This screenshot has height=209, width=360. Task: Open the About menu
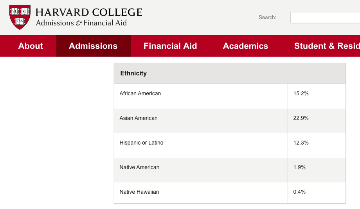[x=31, y=46]
